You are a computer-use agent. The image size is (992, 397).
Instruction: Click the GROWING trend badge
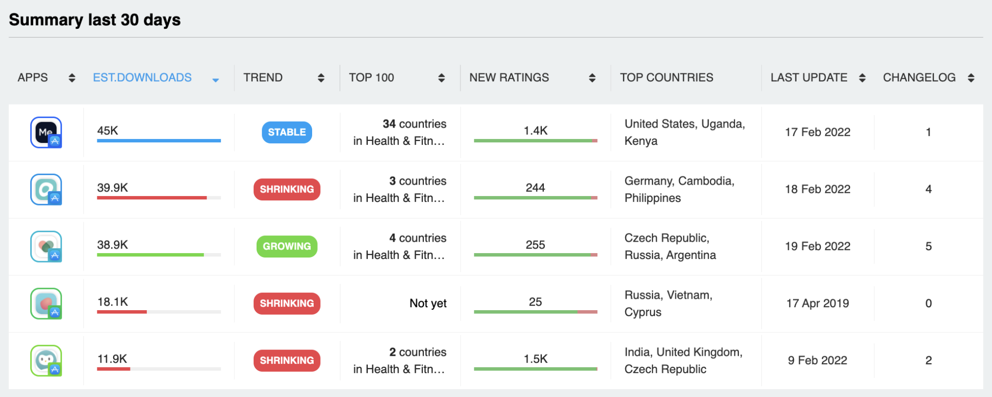click(x=287, y=247)
